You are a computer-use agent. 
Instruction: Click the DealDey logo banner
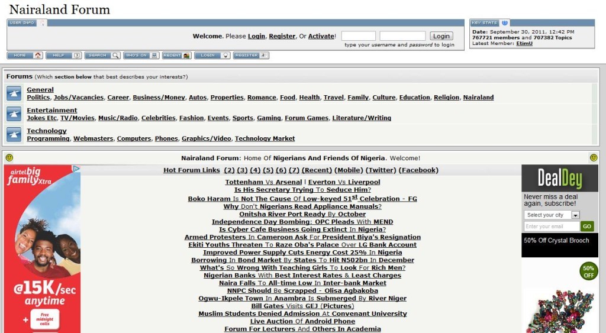(x=560, y=179)
